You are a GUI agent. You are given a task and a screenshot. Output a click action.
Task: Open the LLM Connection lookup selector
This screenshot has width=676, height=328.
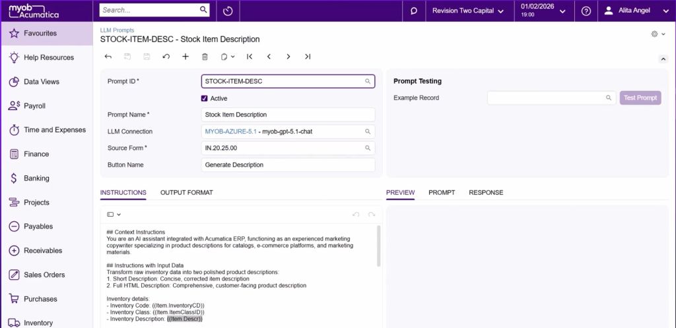tap(368, 132)
